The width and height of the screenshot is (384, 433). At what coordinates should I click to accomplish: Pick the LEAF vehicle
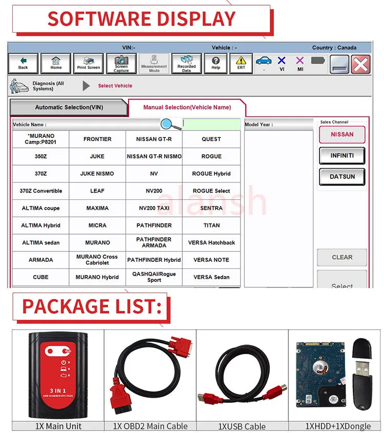tap(97, 191)
